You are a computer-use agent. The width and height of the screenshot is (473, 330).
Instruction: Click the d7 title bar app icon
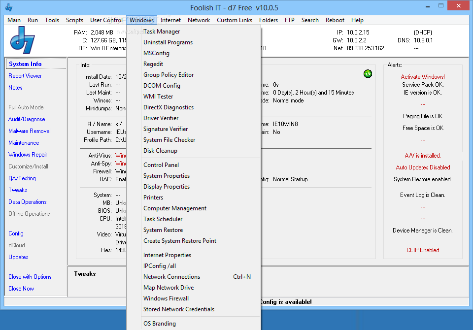9,7
